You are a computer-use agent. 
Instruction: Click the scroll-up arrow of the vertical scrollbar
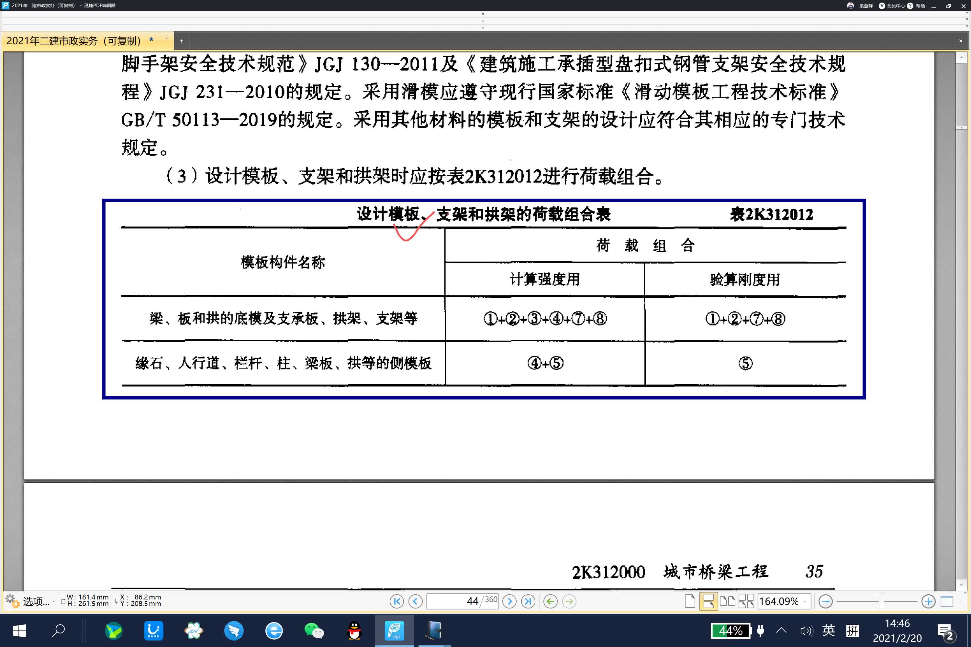(961, 58)
